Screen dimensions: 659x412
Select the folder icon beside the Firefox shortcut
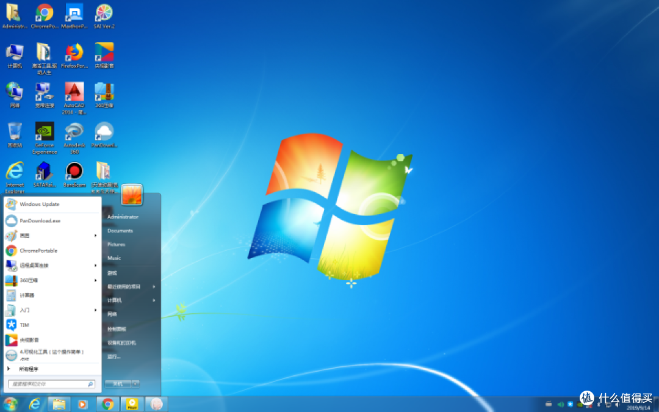tap(44, 58)
